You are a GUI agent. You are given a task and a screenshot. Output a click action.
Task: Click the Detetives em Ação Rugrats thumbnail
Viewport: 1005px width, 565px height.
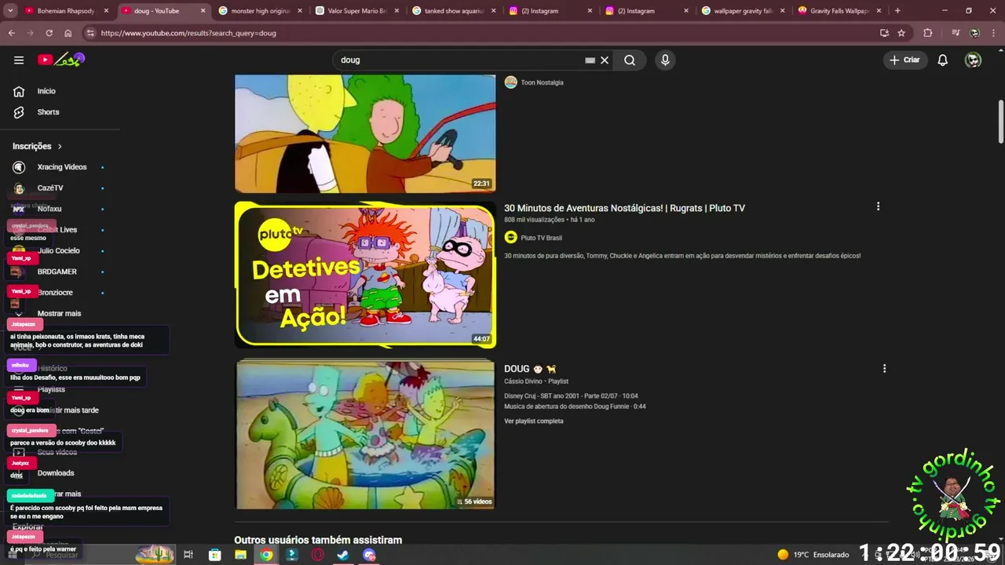pyautogui.click(x=365, y=275)
